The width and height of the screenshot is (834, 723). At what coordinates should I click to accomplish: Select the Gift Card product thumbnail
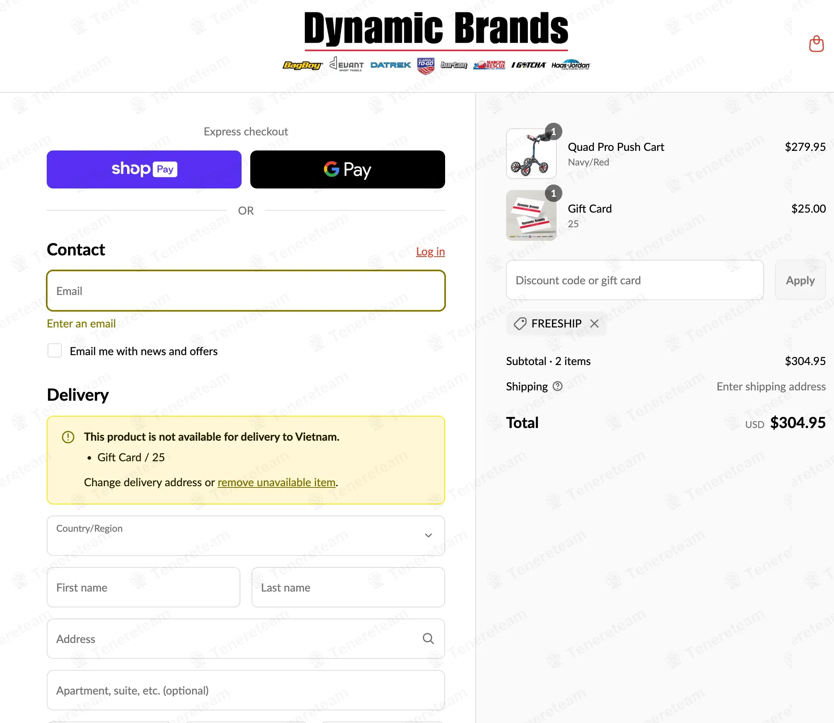pyautogui.click(x=531, y=215)
